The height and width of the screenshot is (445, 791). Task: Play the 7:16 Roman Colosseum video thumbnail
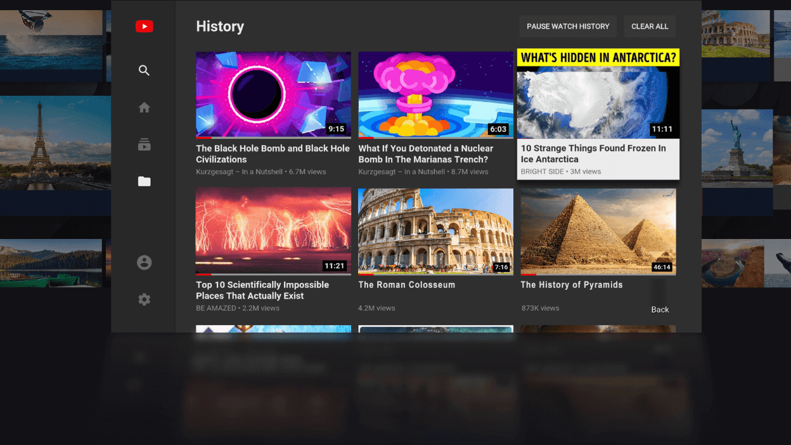[x=435, y=231]
